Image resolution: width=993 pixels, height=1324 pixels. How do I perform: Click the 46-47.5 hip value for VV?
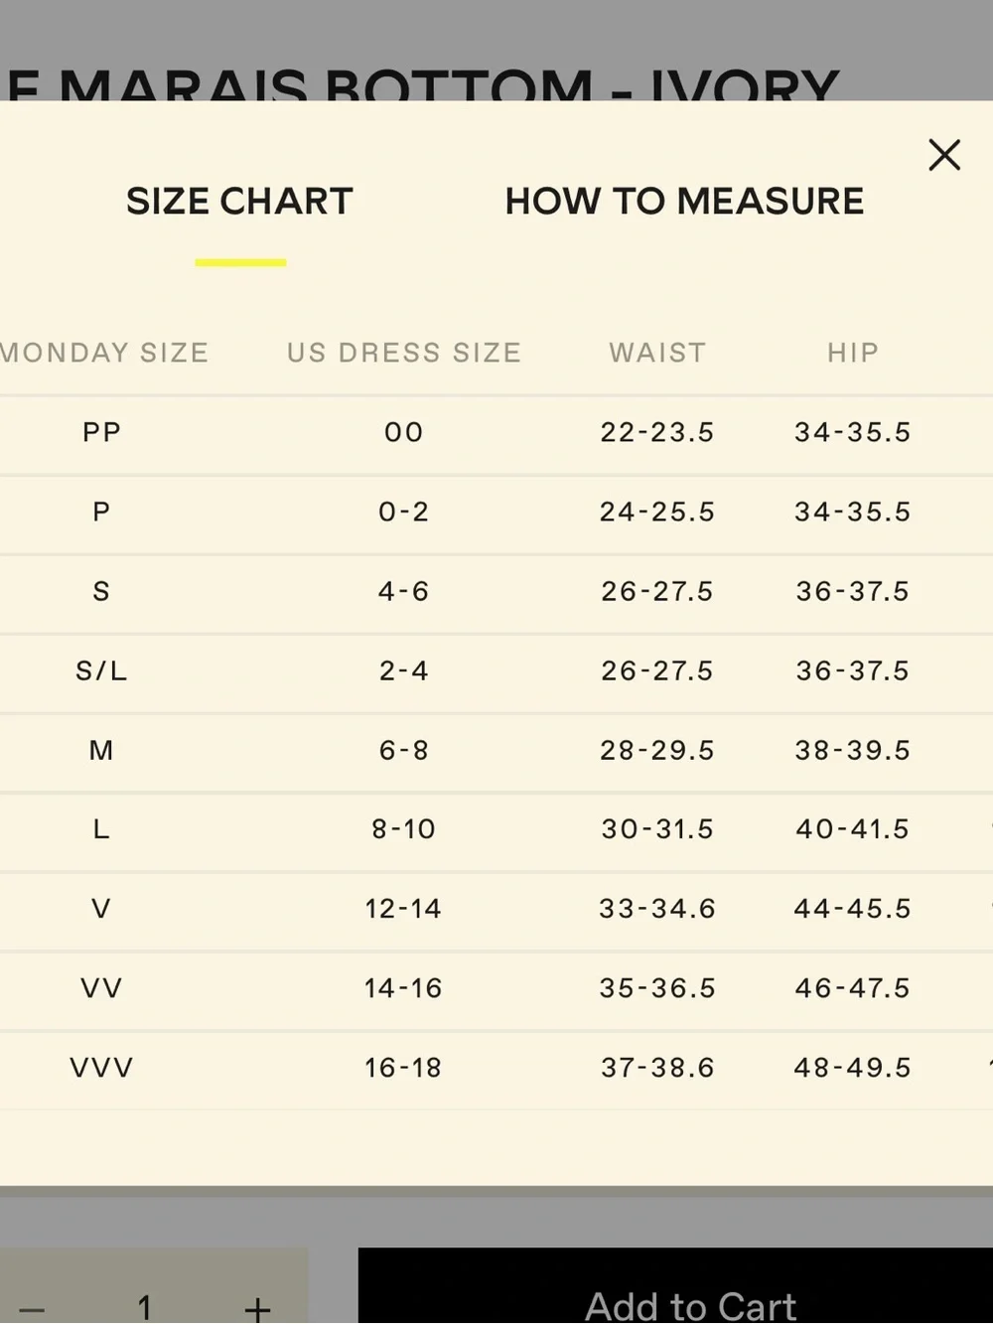click(853, 988)
